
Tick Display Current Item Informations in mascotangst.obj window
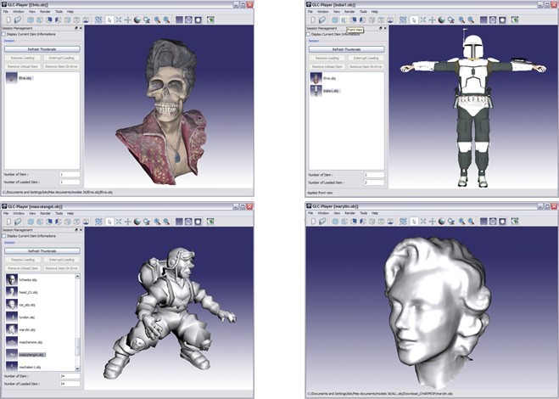(4, 236)
